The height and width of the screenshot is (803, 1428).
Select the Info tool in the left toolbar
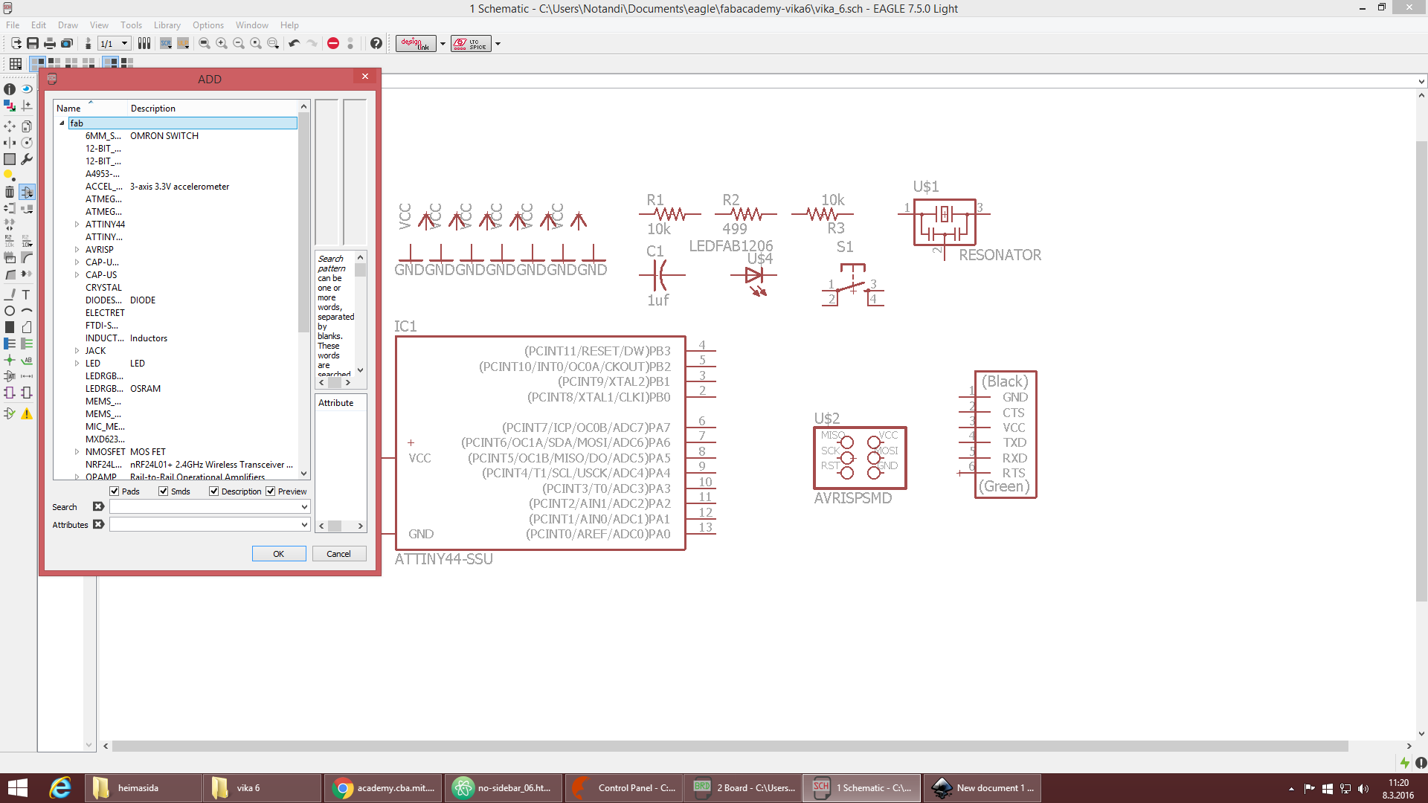click(x=10, y=89)
